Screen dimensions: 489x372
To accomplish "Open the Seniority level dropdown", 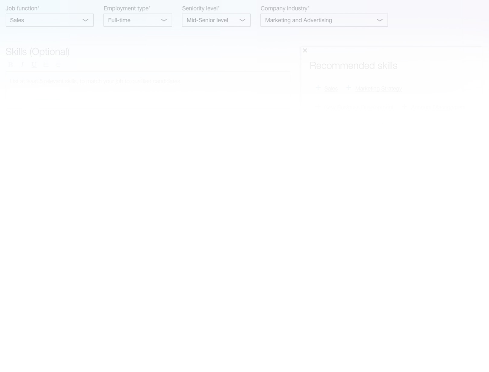I will (216, 20).
